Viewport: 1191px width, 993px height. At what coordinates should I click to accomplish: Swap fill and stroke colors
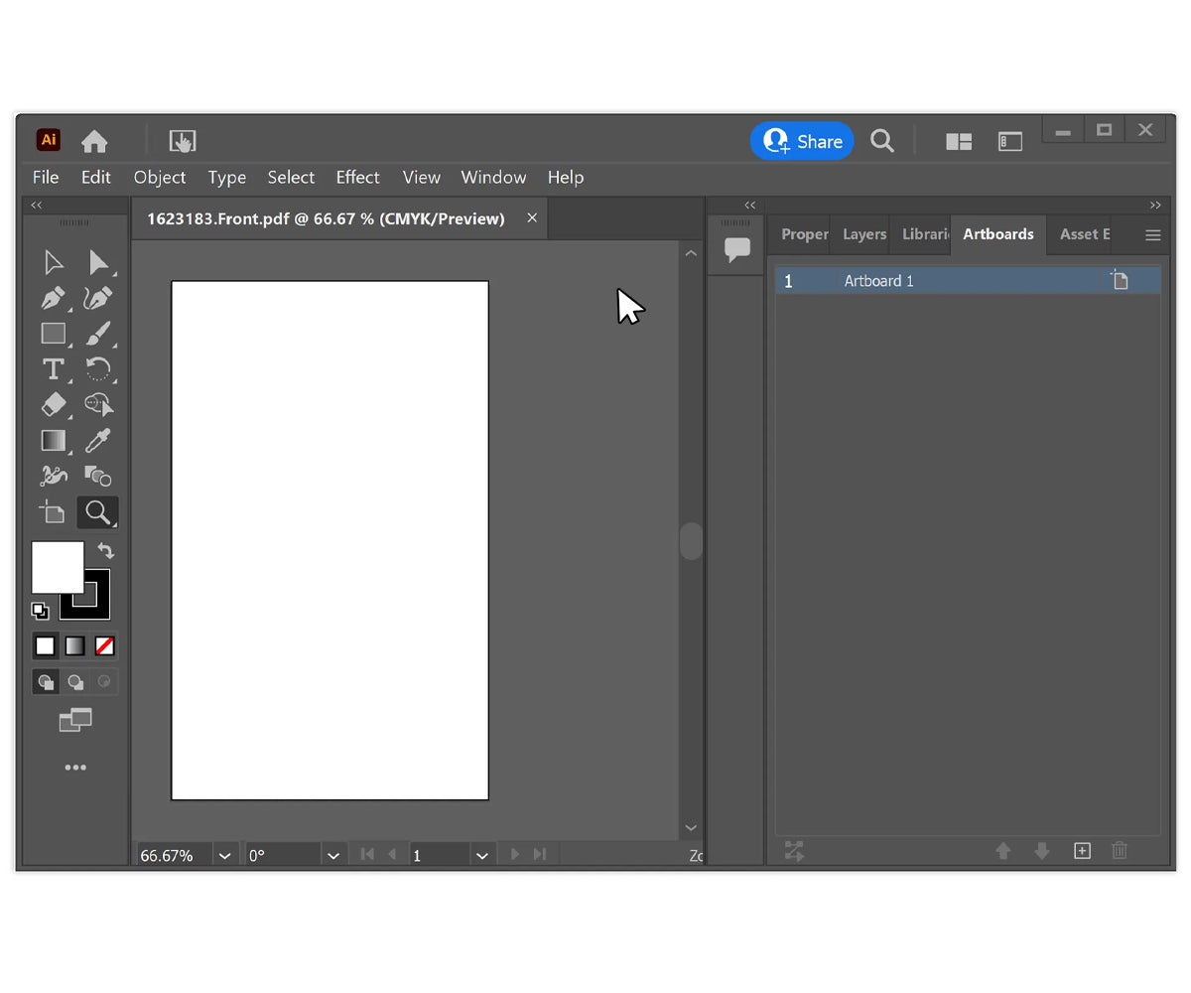pos(105,550)
